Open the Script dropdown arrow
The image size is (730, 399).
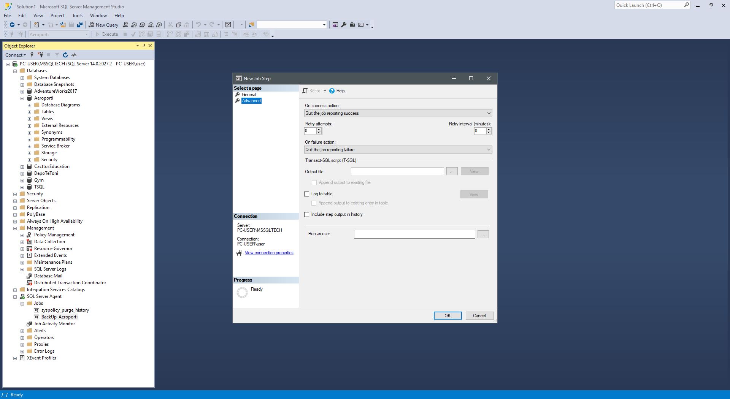(x=325, y=91)
